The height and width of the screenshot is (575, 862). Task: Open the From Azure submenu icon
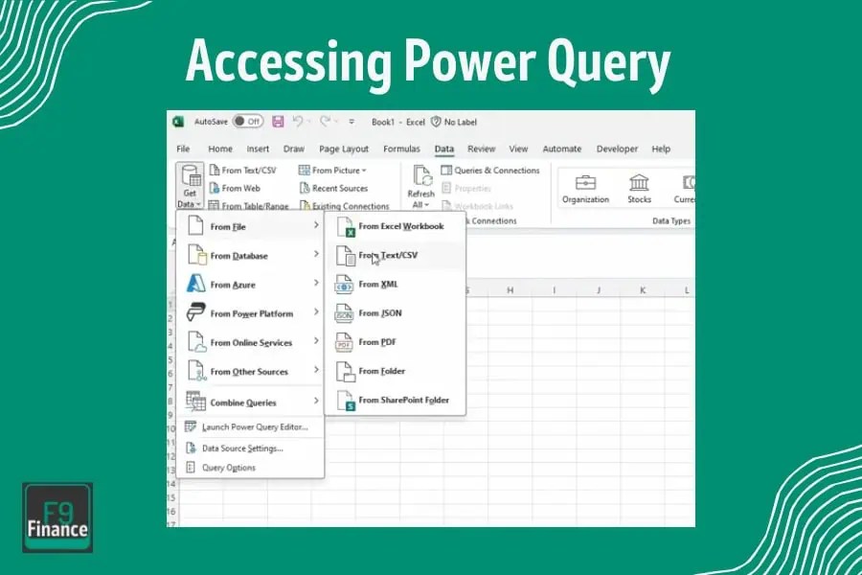click(193, 284)
